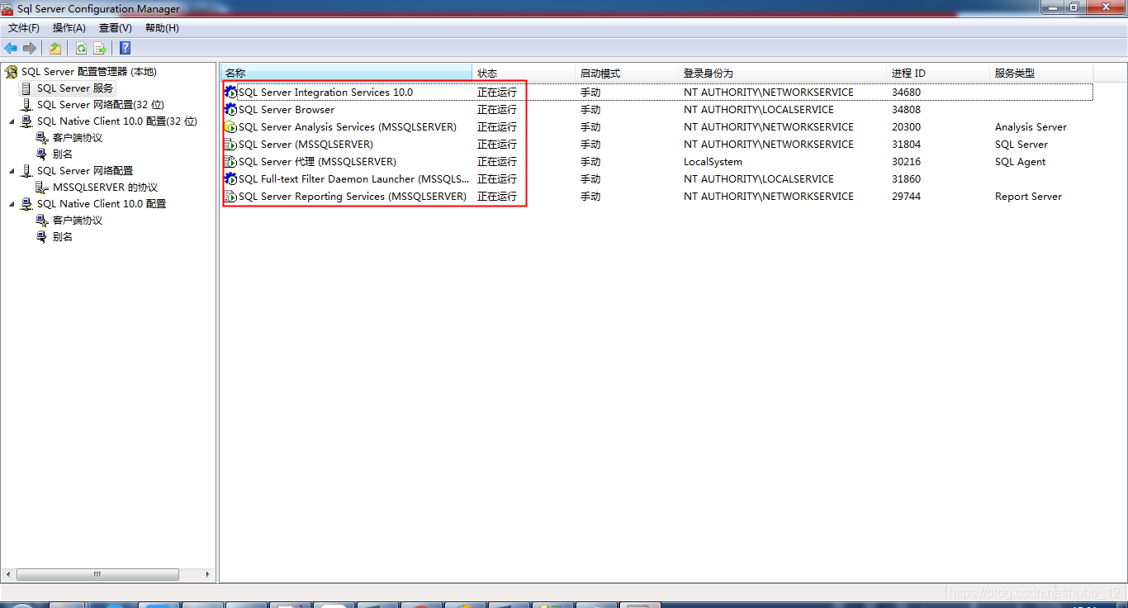Click the left pane horizontal scrollbar thumb
The image size is (1128, 608).
[97, 574]
